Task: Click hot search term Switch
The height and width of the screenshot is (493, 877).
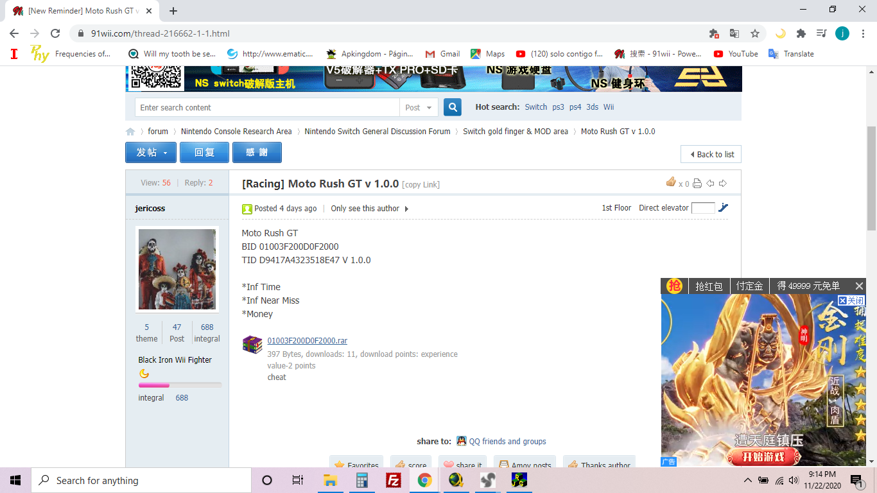Action: click(536, 107)
